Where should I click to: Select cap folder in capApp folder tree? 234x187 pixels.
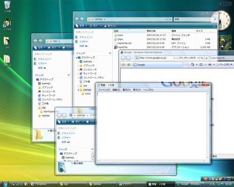click(x=85, y=86)
